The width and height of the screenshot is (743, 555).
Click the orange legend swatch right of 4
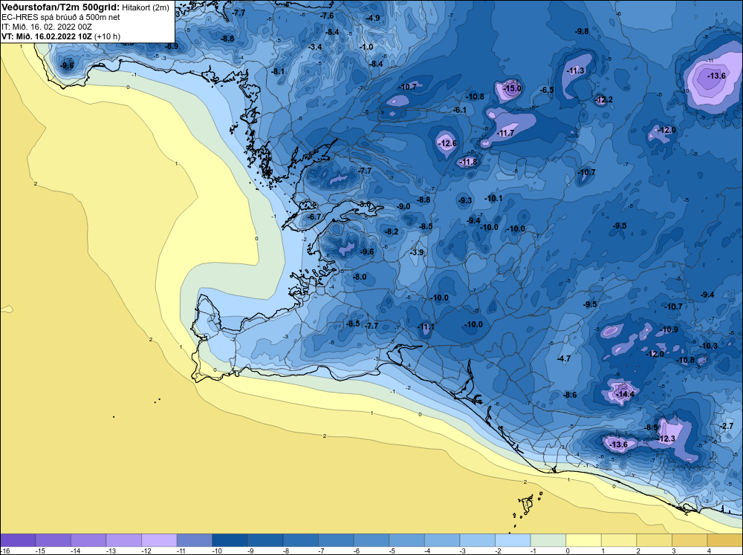click(725, 540)
